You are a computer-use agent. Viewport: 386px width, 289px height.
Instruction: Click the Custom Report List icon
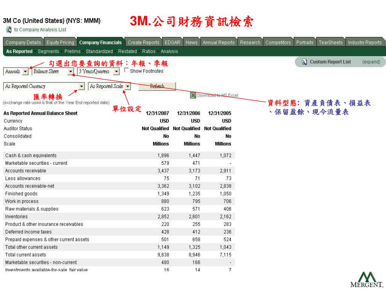[304, 62]
